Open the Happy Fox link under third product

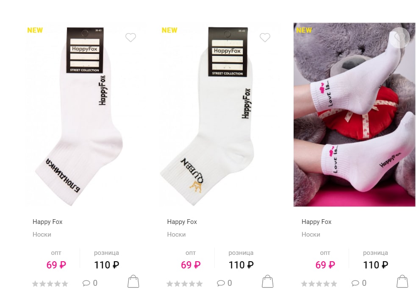click(316, 222)
